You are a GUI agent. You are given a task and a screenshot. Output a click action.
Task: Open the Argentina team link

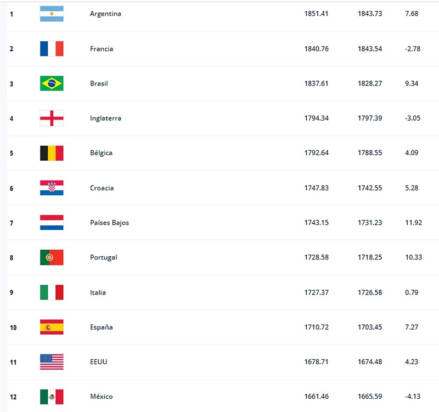[105, 14]
